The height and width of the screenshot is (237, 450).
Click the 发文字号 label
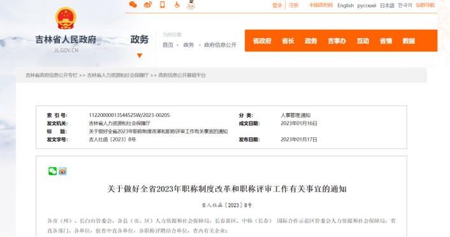(x=57, y=140)
